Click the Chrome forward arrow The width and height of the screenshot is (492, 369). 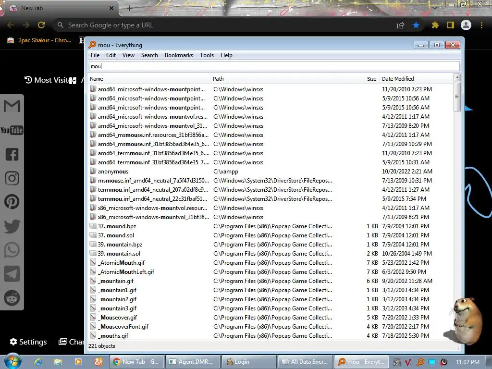(x=26, y=25)
